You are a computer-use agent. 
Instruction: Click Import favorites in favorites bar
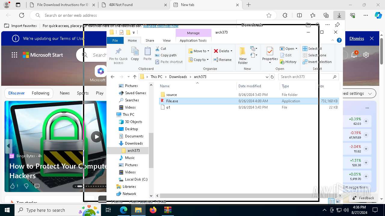click(21, 26)
